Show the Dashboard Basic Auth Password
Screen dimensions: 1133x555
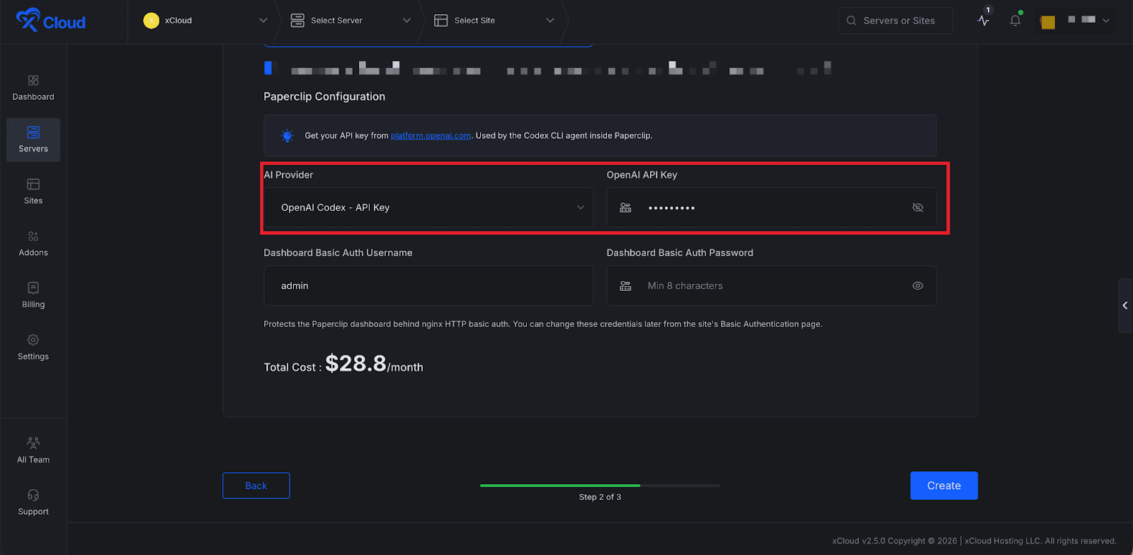pyautogui.click(x=918, y=286)
